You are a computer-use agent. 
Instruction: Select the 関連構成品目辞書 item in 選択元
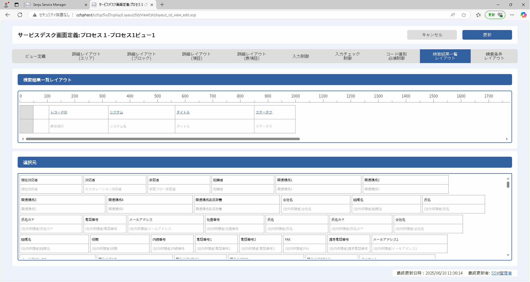coord(237,204)
